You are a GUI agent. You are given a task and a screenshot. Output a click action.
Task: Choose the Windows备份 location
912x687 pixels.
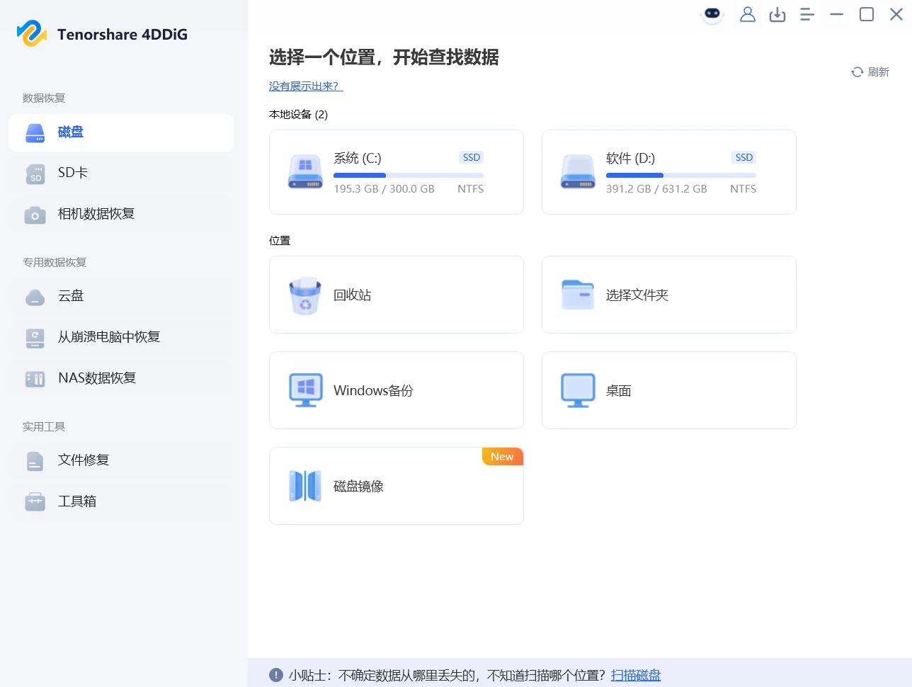(397, 390)
